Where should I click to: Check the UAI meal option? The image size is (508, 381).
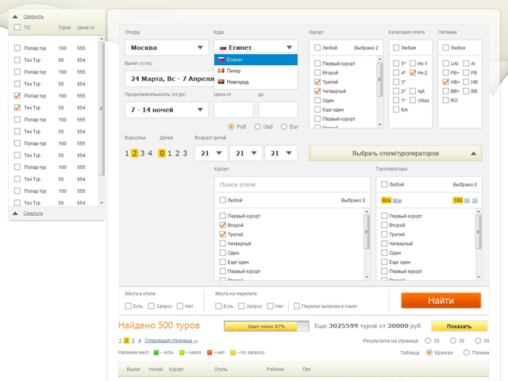click(446, 63)
